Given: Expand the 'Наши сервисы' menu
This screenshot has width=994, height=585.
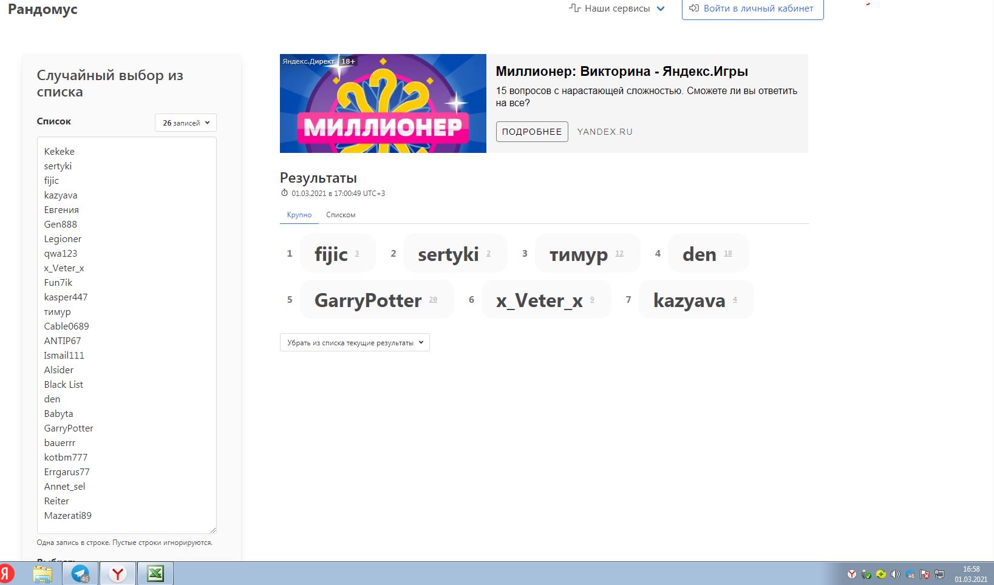Looking at the screenshot, I should click(x=617, y=8).
